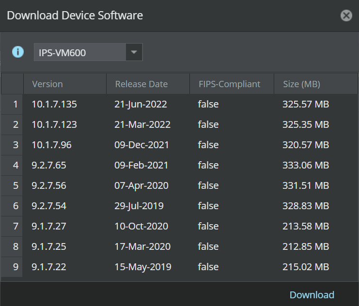Screen dimensions: 359x306
Task: Select version 10.1.7.135
Action: pos(54,105)
